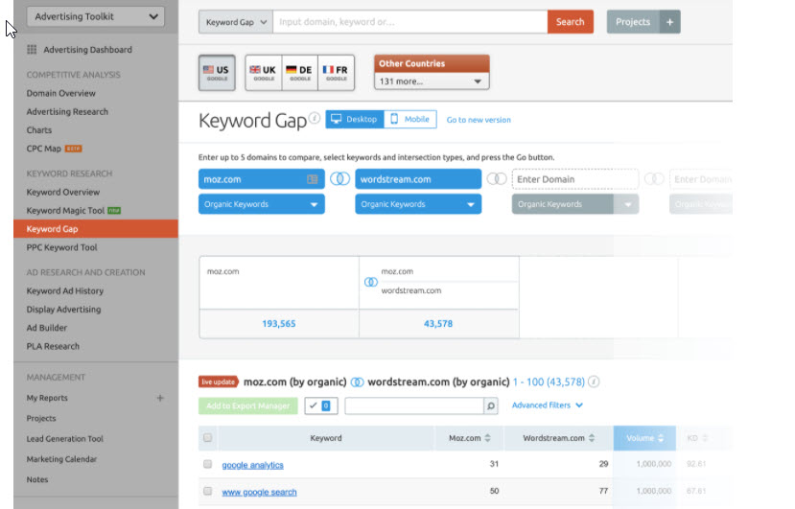This screenshot has height=509, width=795.
Task: Click the orange Search button
Action: point(571,22)
